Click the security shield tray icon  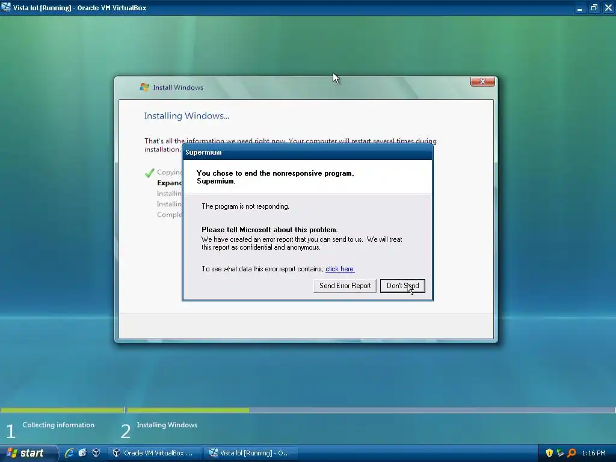pos(549,453)
